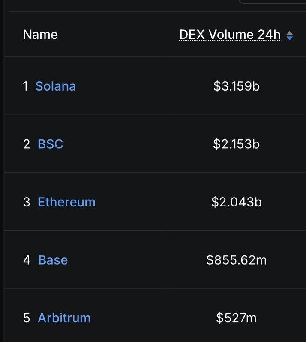Click rank number 4 beside Base
The width and height of the screenshot is (306, 342).
(x=27, y=260)
